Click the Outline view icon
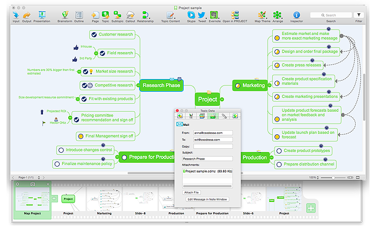This screenshot has height=238, width=376. (79, 15)
